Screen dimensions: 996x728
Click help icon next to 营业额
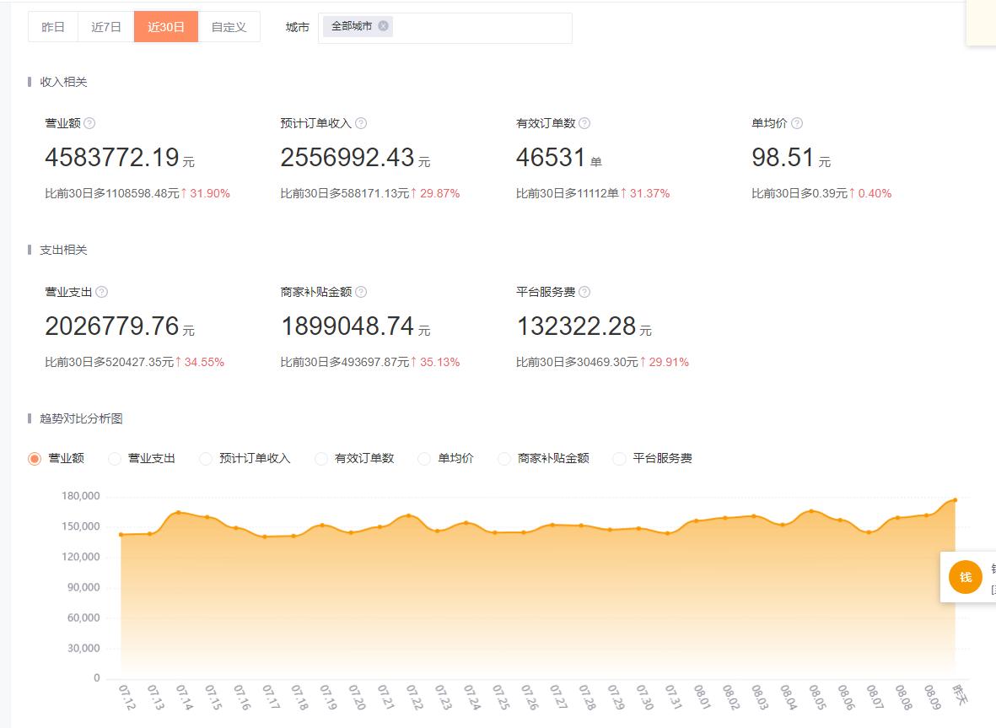(x=89, y=123)
